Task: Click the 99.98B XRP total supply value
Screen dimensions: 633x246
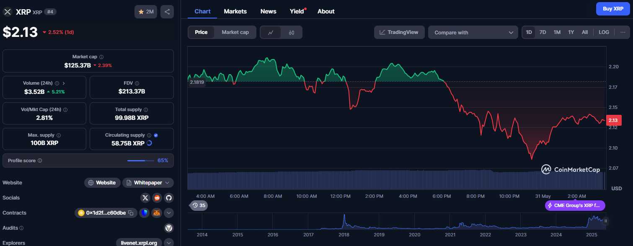Action: (132, 118)
